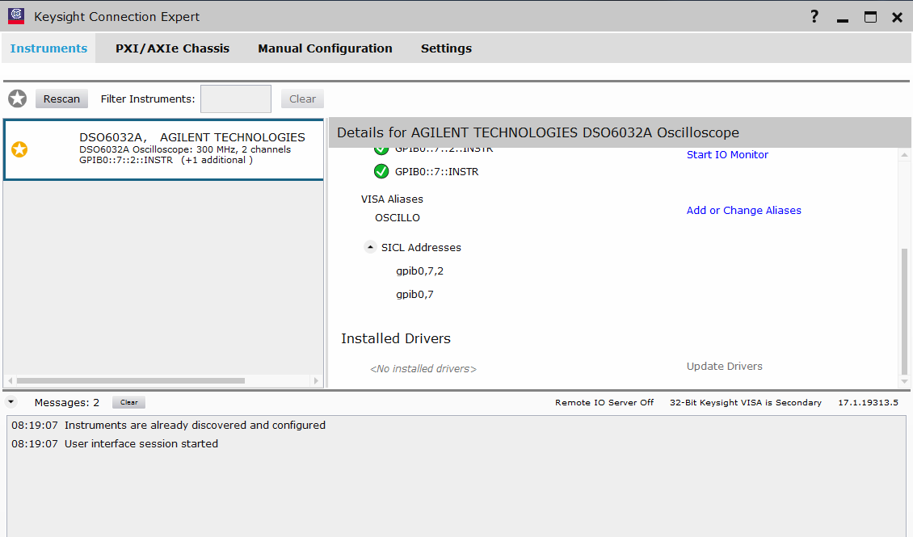This screenshot has height=537, width=913.
Task: Click the version number 17.1.19313.5
Action: 869,403
